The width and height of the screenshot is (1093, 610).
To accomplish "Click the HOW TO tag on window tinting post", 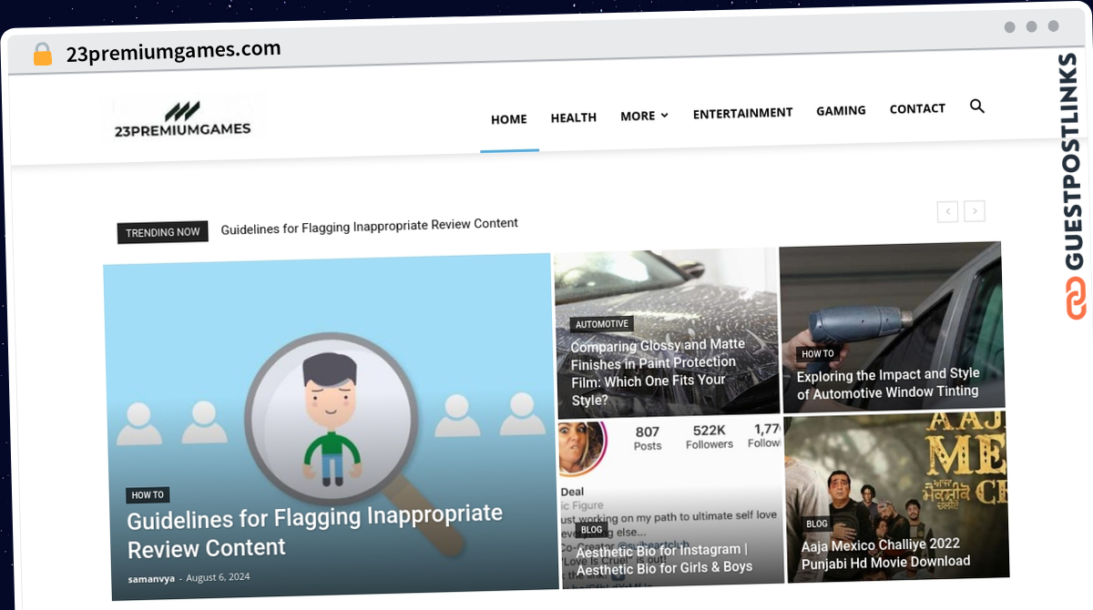I will click(x=817, y=353).
